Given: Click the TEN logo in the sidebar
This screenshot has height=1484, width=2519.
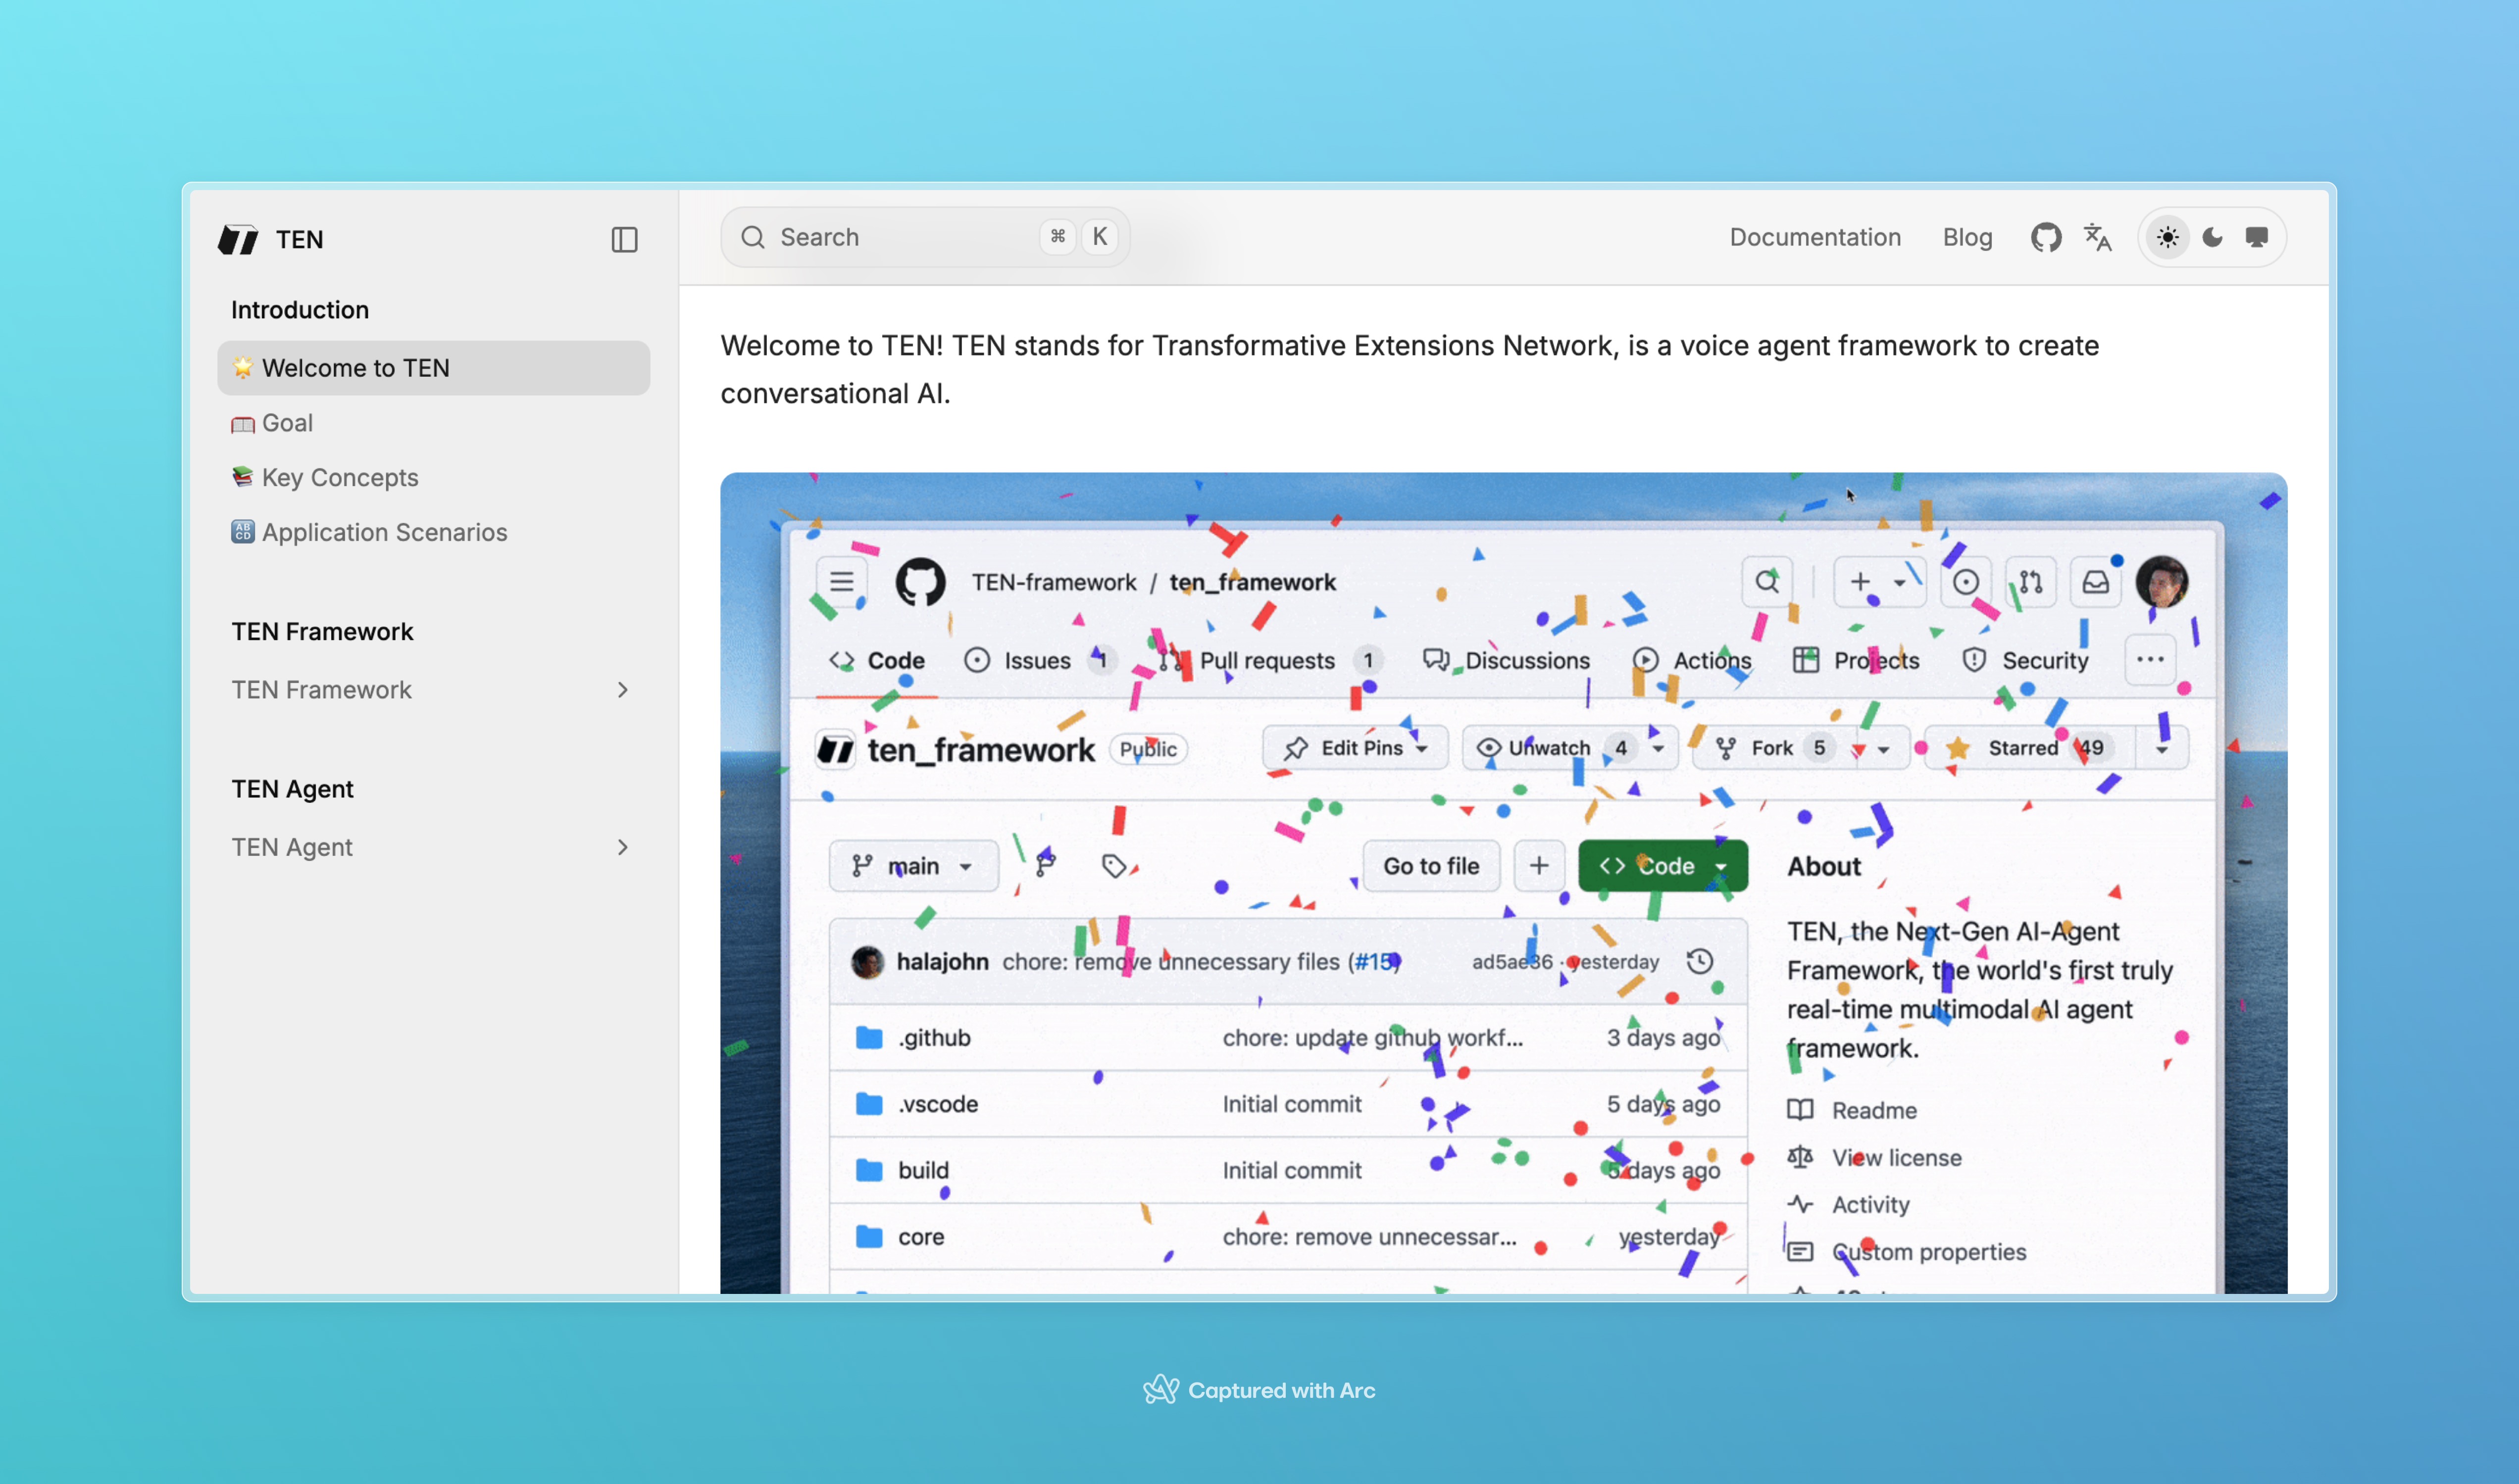Looking at the screenshot, I should coord(238,240).
